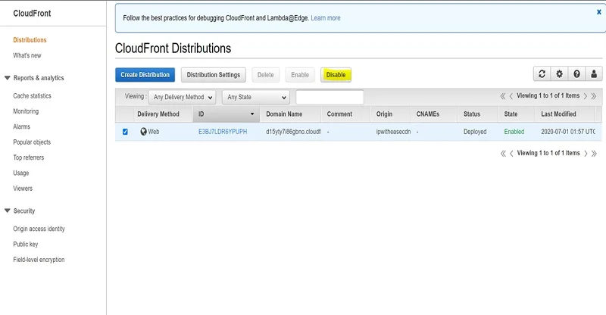Click the domain name d15yty7i86gbno cell
The height and width of the screenshot is (315, 606).
click(x=293, y=132)
